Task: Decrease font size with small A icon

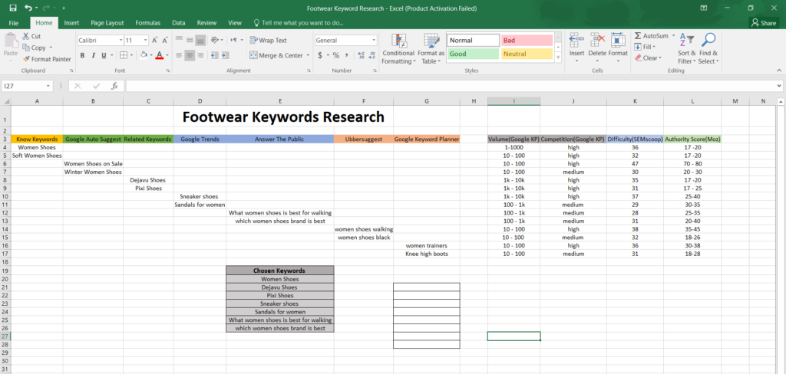Action: [x=164, y=41]
